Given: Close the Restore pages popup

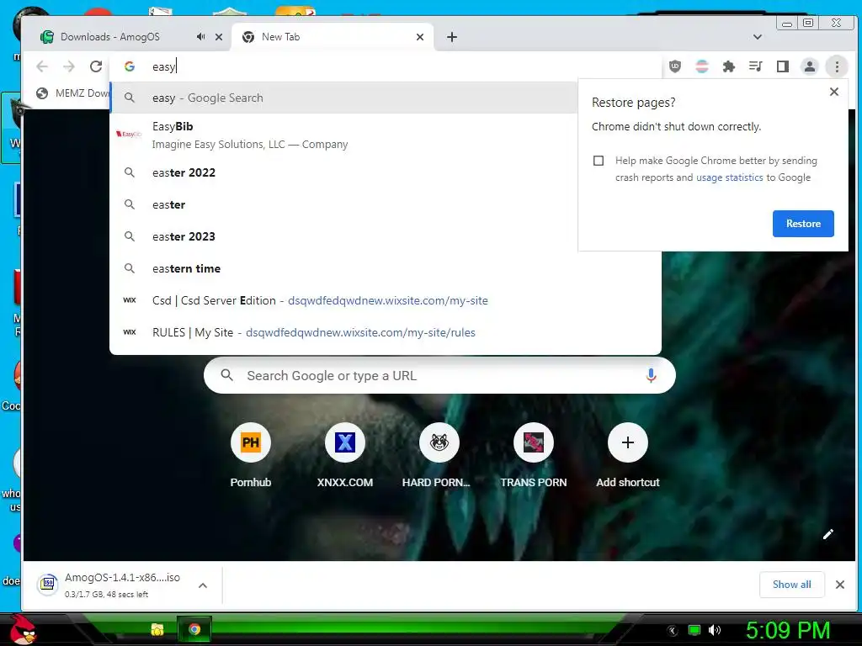Looking at the screenshot, I should pos(834,92).
